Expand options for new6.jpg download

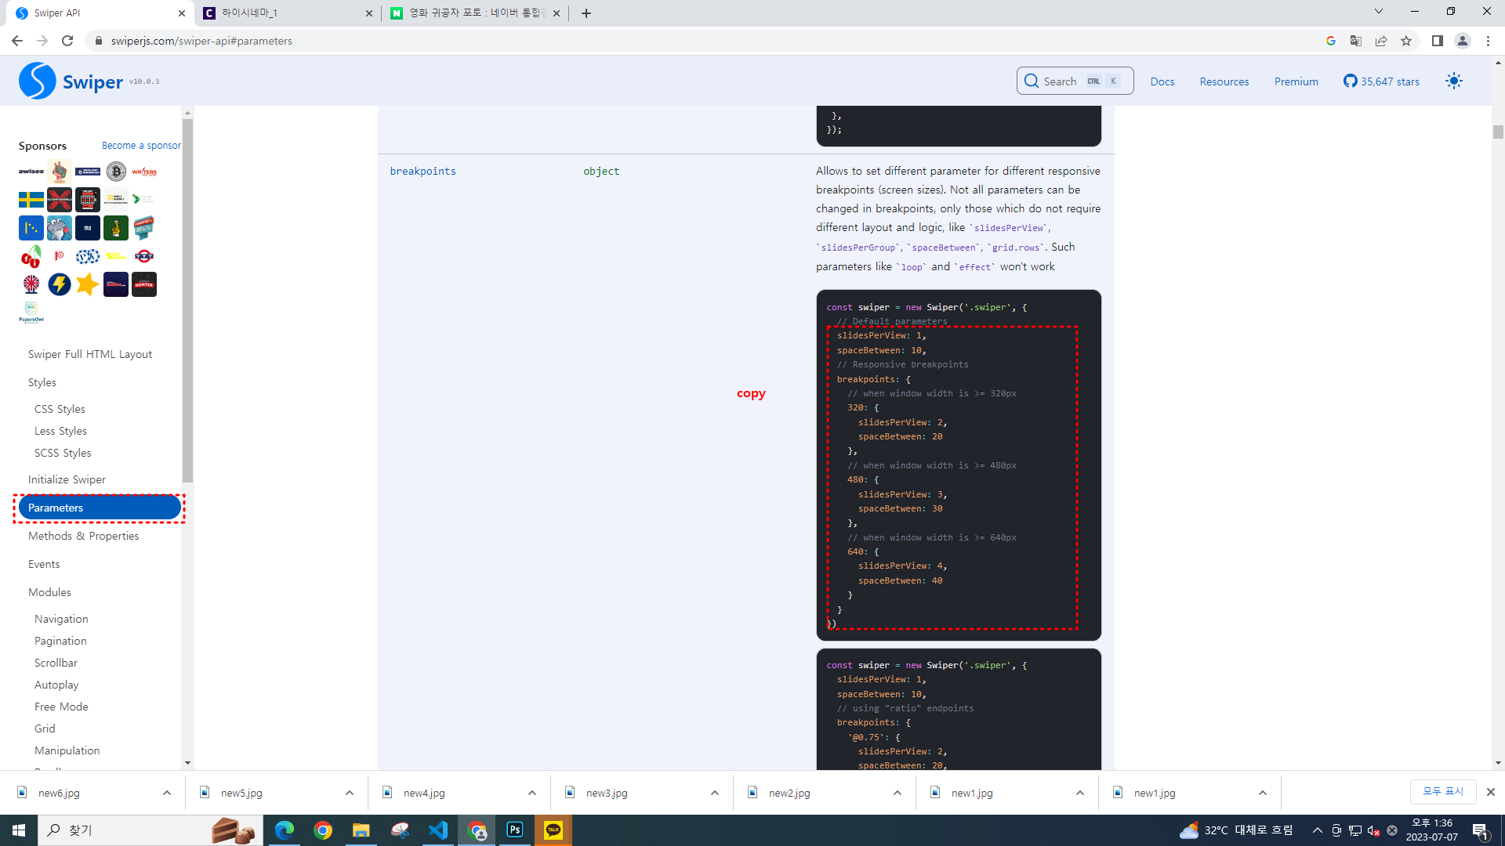(x=167, y=793)
